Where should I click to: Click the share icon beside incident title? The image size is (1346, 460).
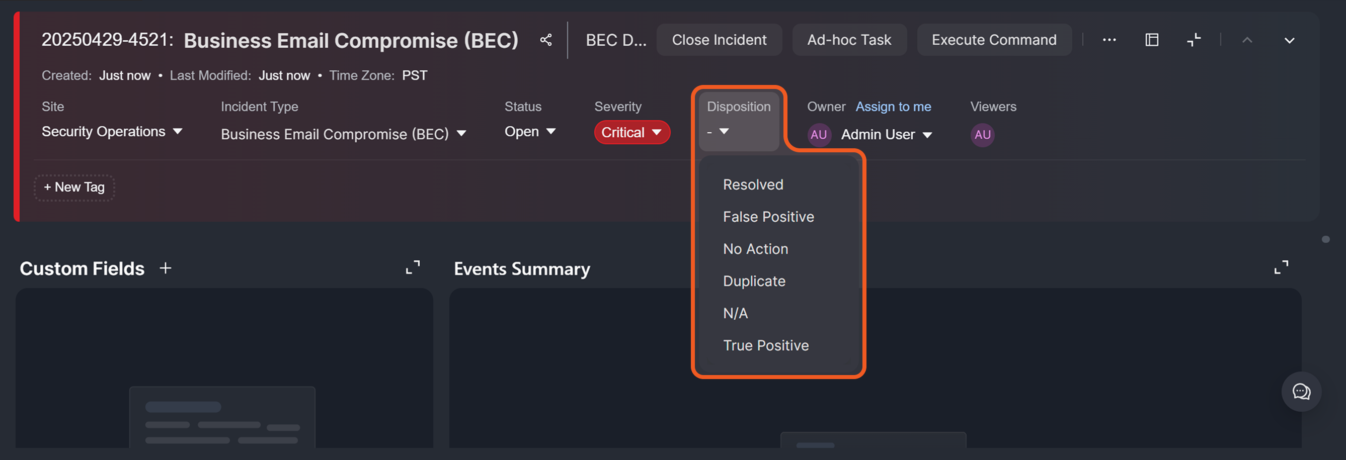coord(546,40)
